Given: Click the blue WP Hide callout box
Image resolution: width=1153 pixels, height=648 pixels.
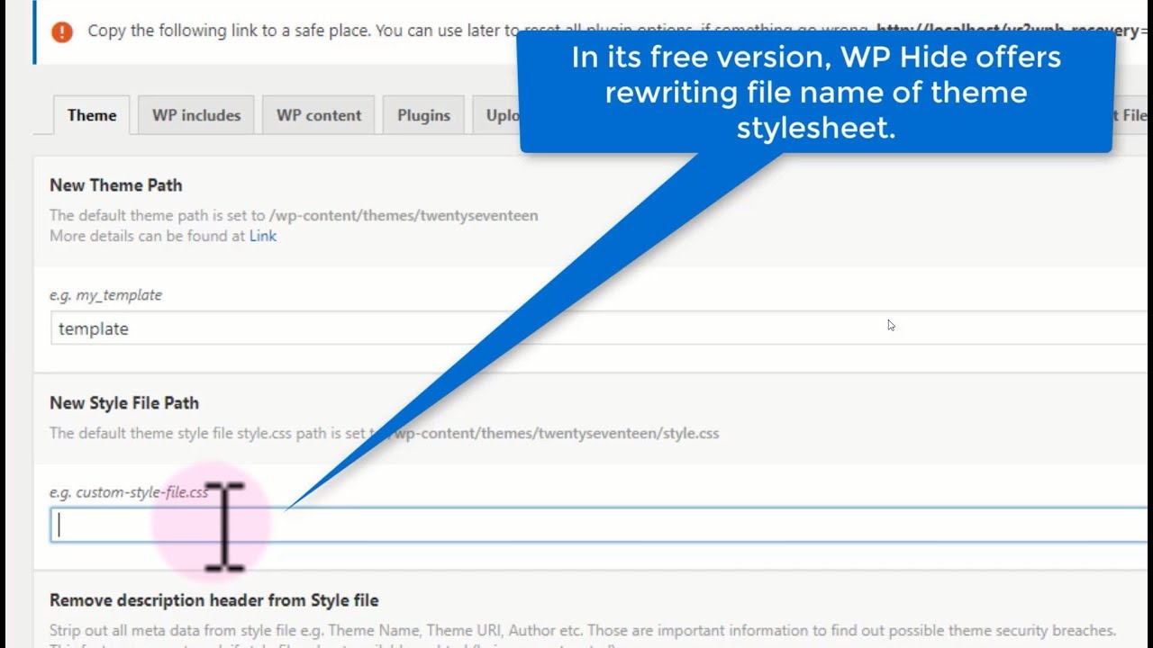Looking at the screenshot, I should click(x=815, y=92).
